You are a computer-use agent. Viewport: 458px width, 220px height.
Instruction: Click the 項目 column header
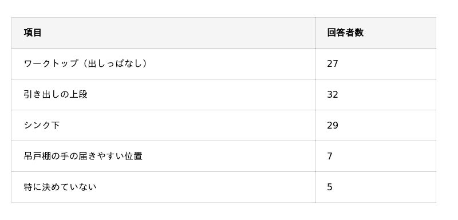pyautogui.click(x=163, y=33)
